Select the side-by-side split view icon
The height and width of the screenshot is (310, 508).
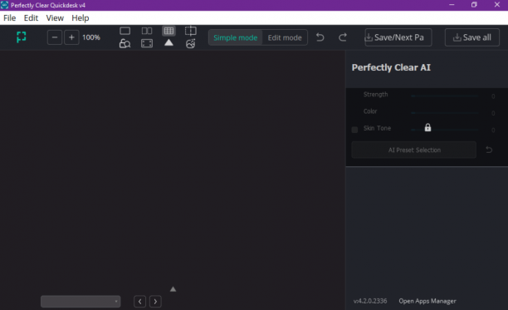(x=147, y=31)
